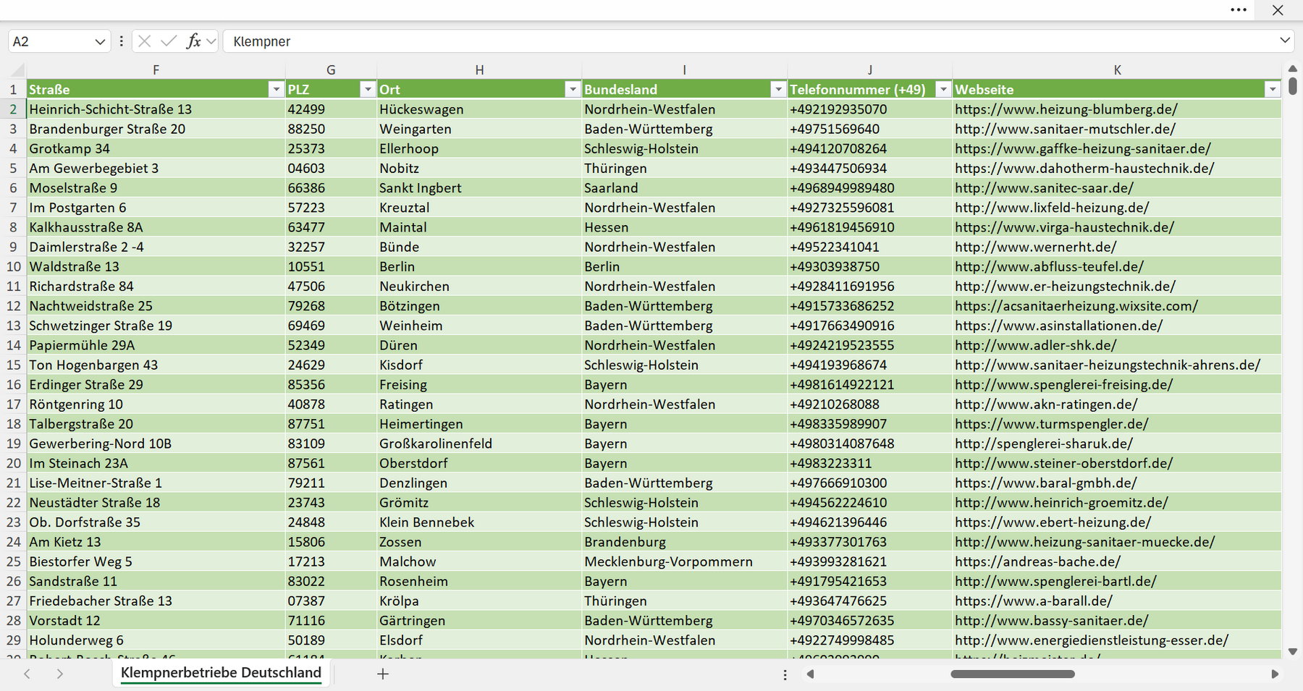Click the horizontal scrollbar thumb
The width and height of the screenshot is (1303, 691).
pos(1013,674)
